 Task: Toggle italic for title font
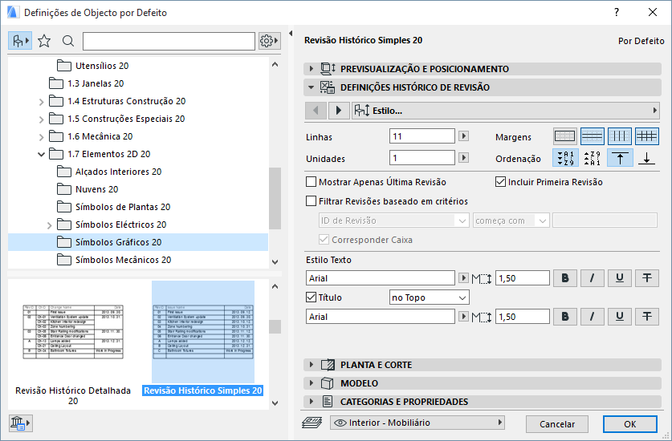[x=593, y=317]
